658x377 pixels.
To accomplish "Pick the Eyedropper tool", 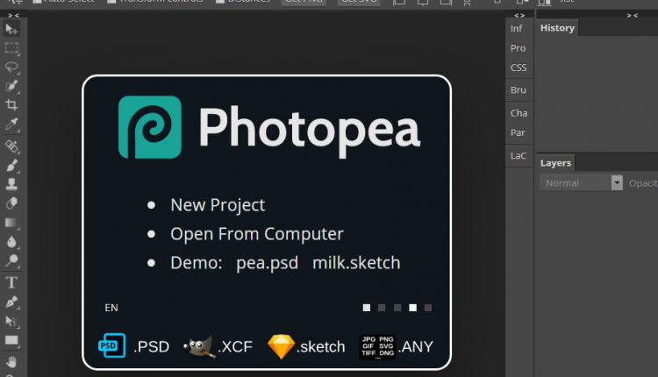I will (x=12, y=124).
